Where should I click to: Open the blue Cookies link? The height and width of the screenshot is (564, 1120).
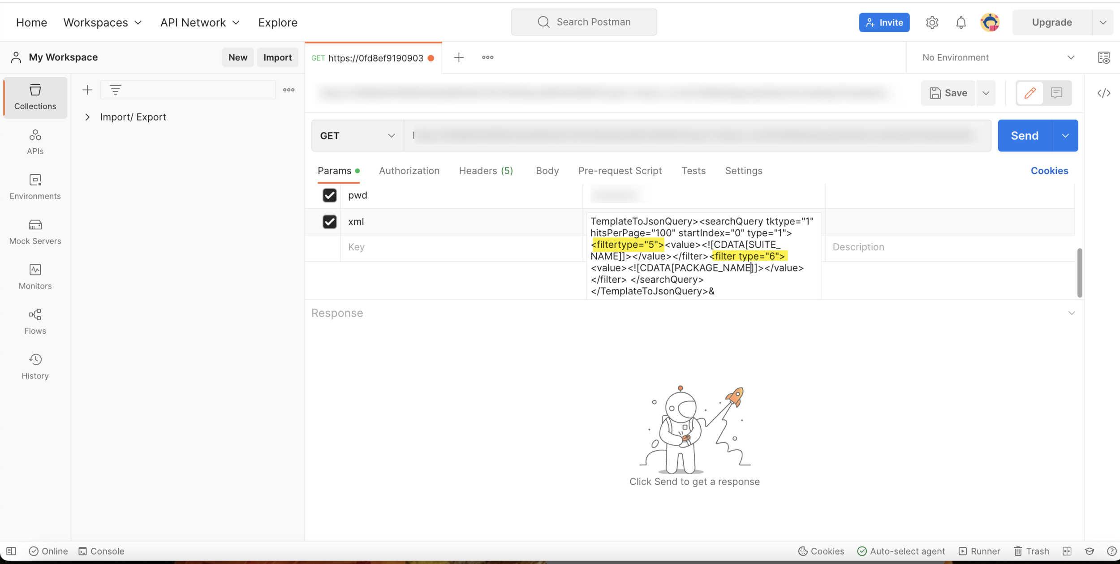1049,171
